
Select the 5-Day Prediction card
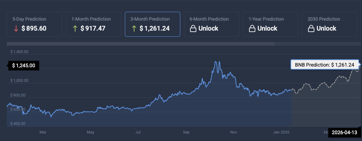coord(34,24)
